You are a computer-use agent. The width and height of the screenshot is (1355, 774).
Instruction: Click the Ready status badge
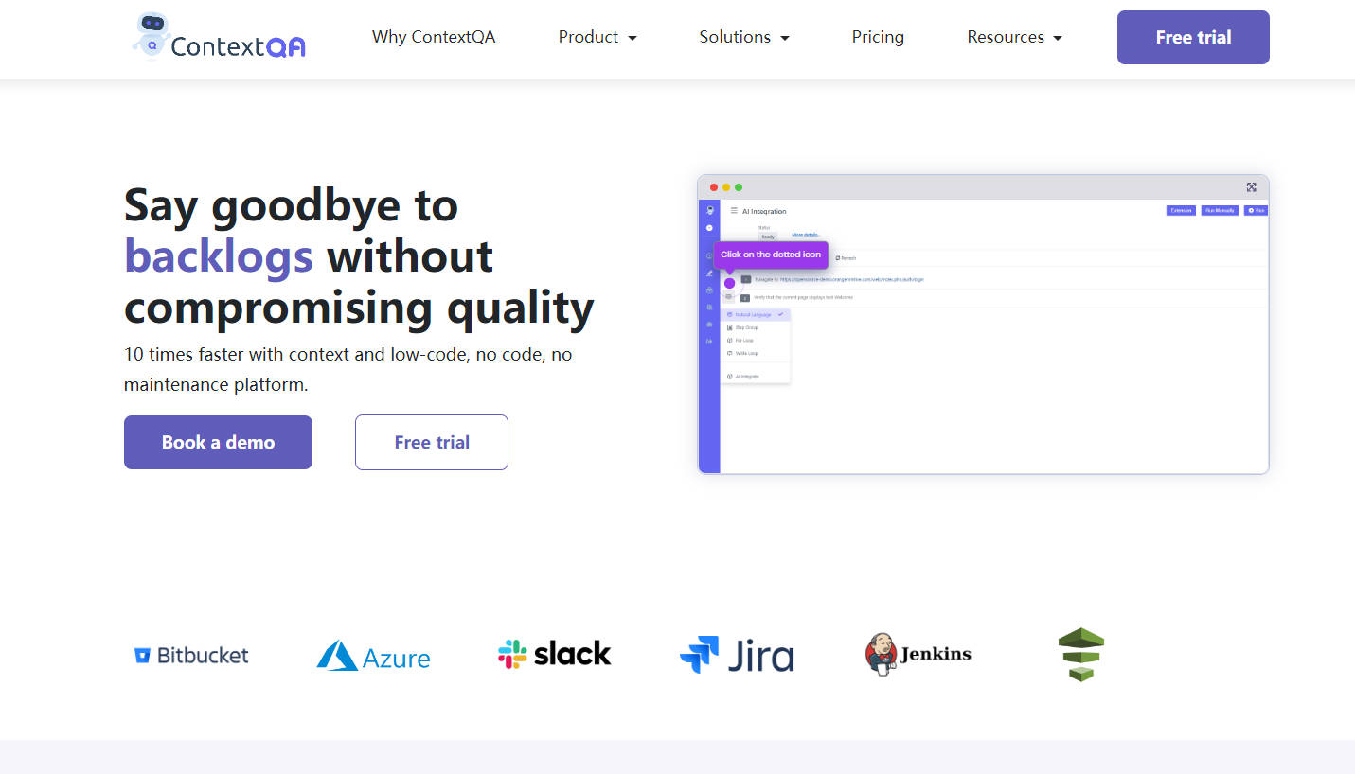(x=767, y=237)
